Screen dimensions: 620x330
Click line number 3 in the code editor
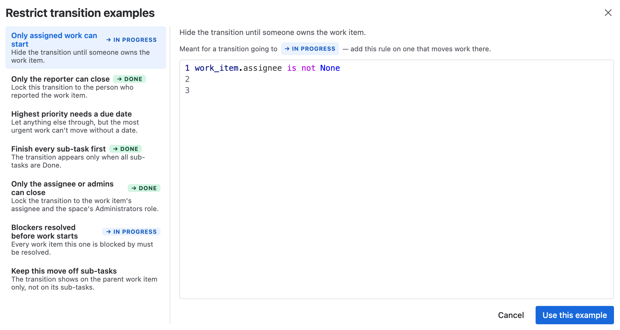point(187,91)
